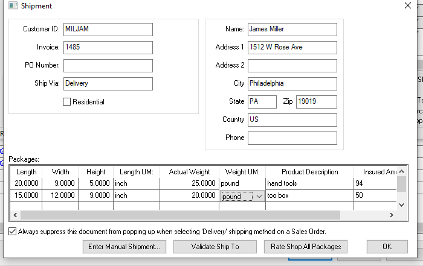Click the Address 2 input field

click(x=292, y=65)
